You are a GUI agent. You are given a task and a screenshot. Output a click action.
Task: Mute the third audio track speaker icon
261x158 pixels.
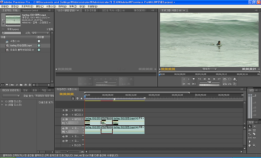(63, 141)
